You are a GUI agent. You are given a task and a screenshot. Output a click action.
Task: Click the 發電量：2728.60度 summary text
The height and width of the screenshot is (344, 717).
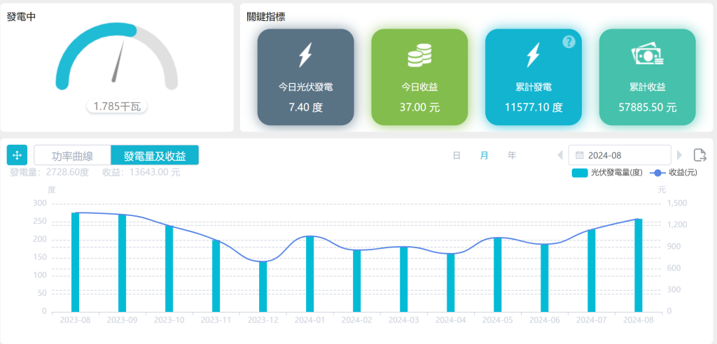pyautogui.click(x=50, y=172)
